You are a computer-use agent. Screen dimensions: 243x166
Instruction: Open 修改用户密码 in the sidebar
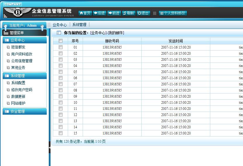[22, 90]
